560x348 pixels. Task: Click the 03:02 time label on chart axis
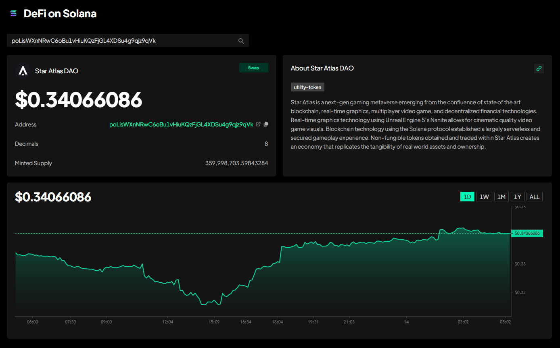click(463, 322)
